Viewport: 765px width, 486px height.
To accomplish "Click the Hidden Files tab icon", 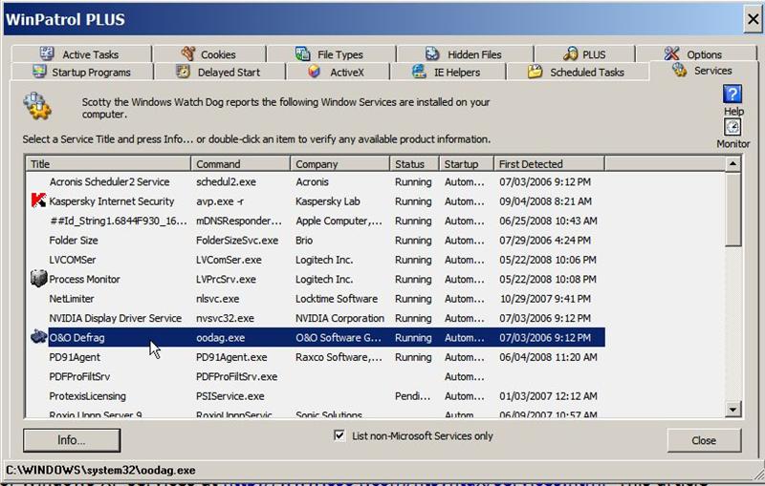I will click(x=433, y=53).
